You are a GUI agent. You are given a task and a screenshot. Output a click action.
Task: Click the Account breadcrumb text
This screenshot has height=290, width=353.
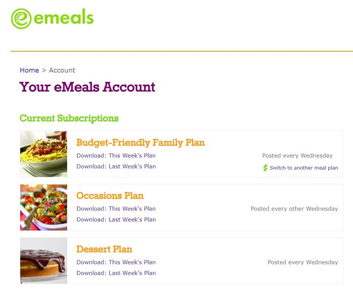coord(62,70)
